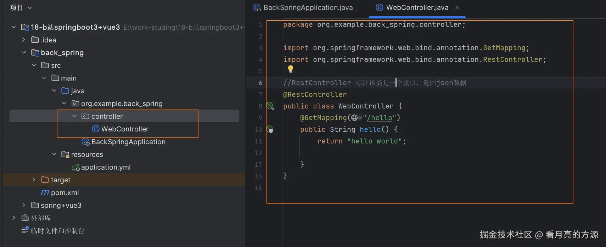The width and height of the screenshot is (606, 247).
Task: Click the WebController.java tab icon
Action: tap(380, 7)
